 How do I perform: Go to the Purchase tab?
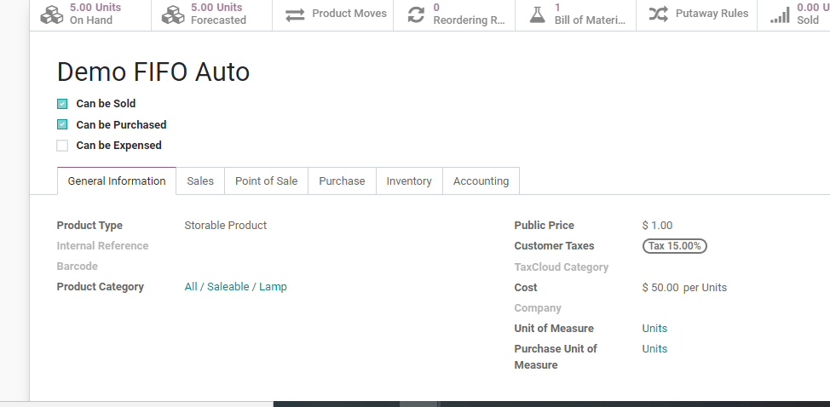342,181
